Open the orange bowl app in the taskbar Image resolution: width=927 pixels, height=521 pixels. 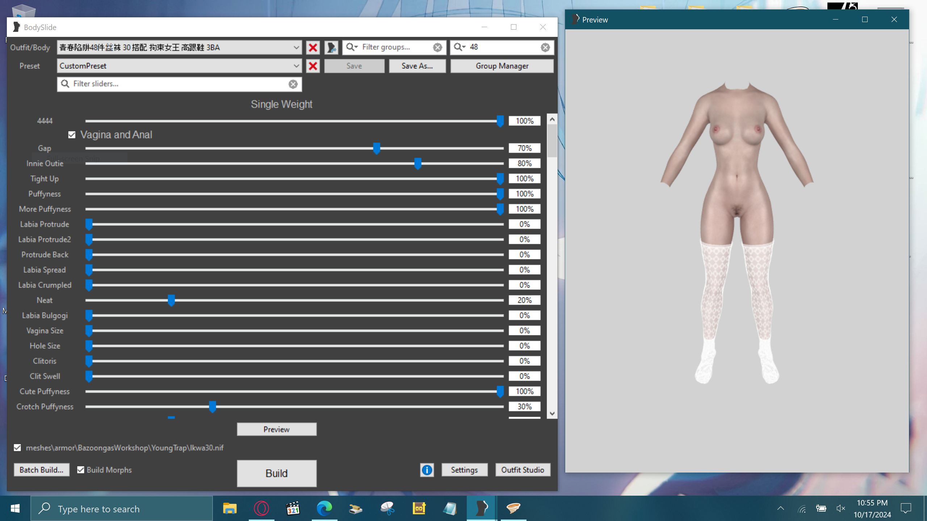513,508
